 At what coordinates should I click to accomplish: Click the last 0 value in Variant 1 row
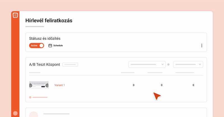tap(193, 85)
